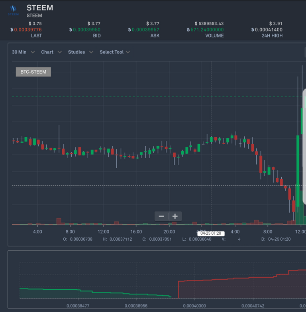The width and height of the screenshot is (306, 312).
Task: Open the Studies dropdown
Action: (80, 52)
